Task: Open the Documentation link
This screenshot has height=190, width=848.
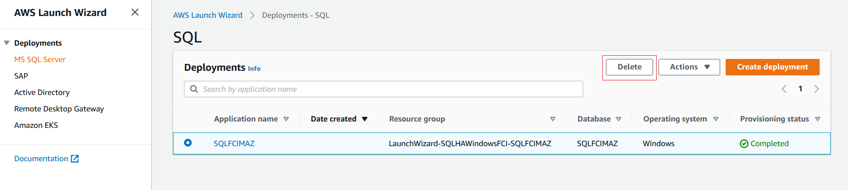Action: [41, 158]
